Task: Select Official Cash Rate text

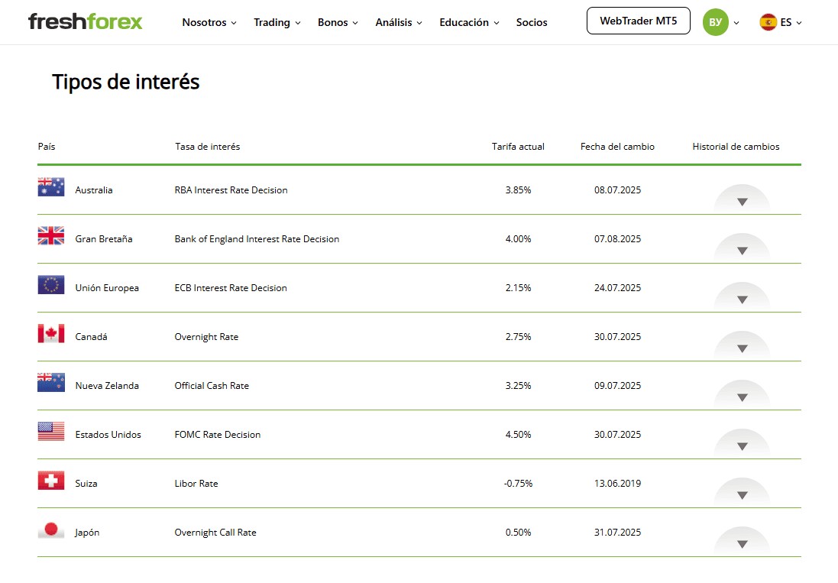Action: pyautogui.click(x=212, y=386)
